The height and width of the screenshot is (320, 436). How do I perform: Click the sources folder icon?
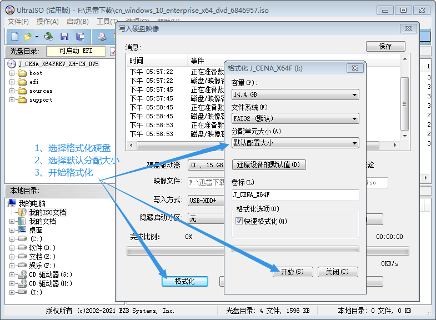click(x=22, y=91)
